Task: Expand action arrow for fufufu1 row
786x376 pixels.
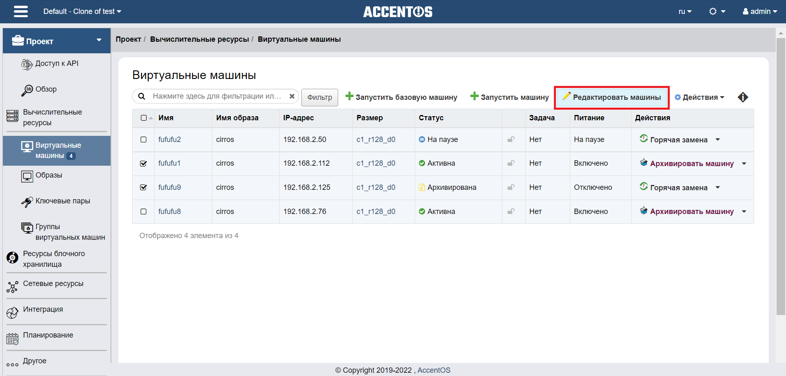Action: tap(744, 164)
